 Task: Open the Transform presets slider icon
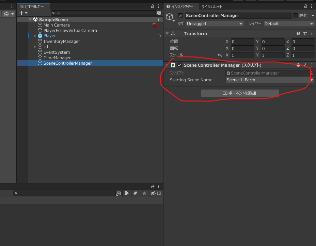coord(305,33)
